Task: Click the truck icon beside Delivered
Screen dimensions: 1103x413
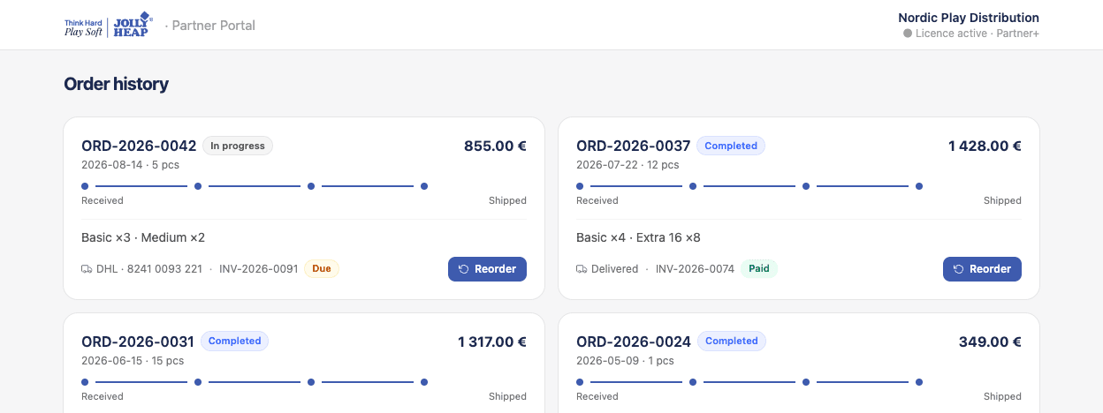Action: pos(582,269)
